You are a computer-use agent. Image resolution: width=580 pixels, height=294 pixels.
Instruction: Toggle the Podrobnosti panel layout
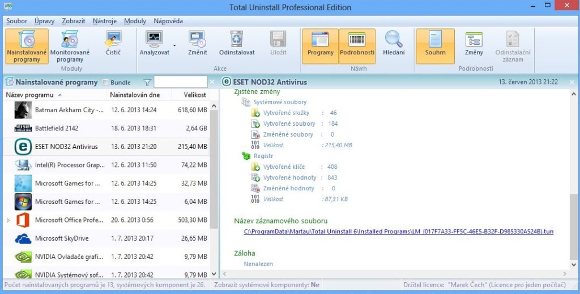coord(357,46)
